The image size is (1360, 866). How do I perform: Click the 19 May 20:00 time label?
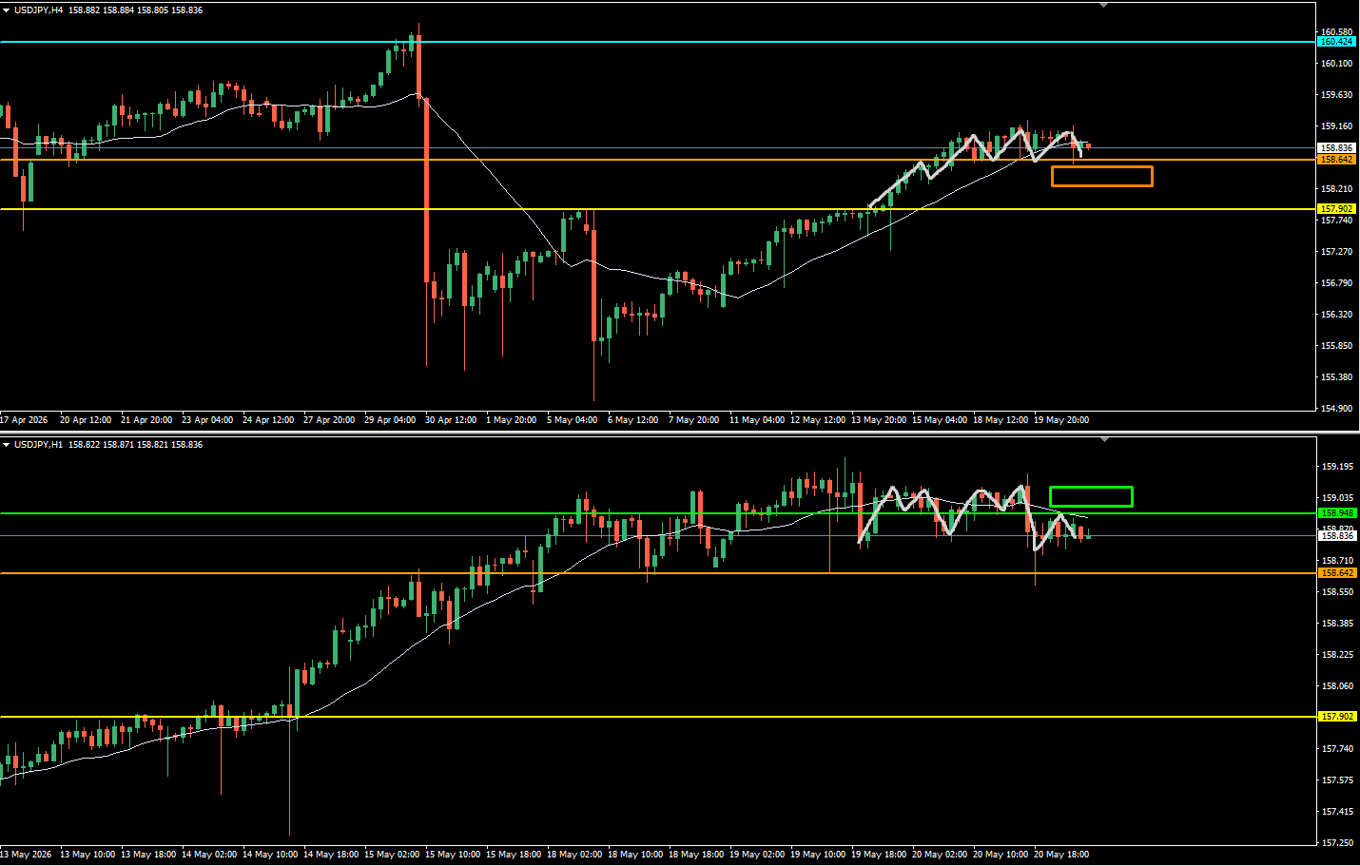pyautogui.click(x=1061, y=420)
